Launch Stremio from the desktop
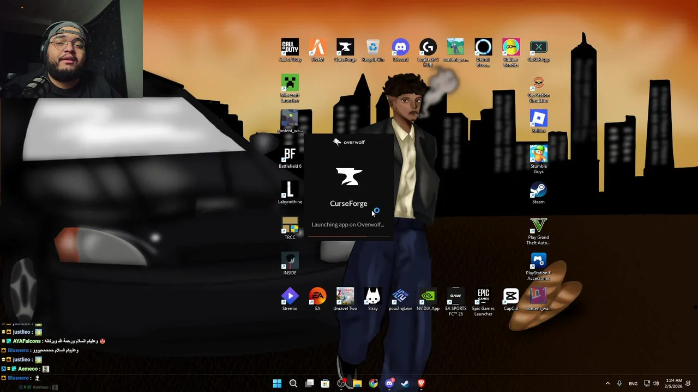Screen dimensions: 698x392 coord(290,299)
